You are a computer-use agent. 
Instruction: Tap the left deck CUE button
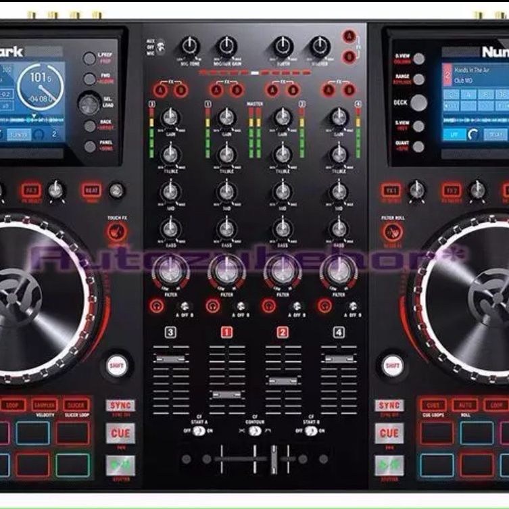coord(120,433)
